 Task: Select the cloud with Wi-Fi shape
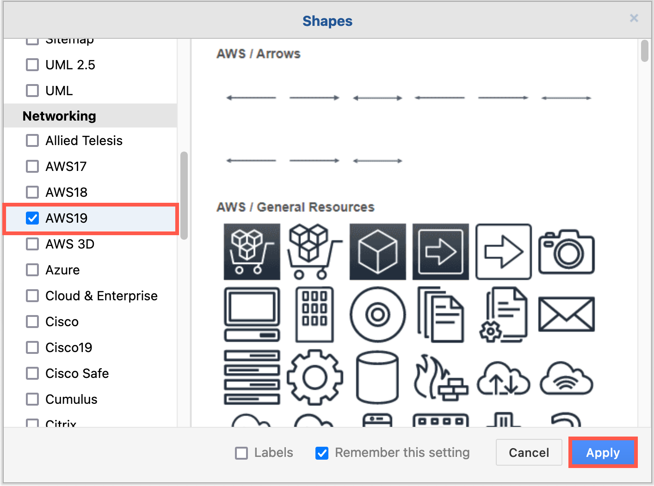[566, 377]
